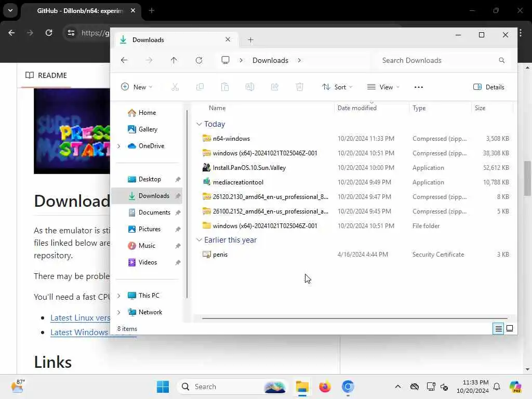The width and height of the screenshot is (532, 399).
Task: Click the pin icon next to Music
Action: pyautogui.click(x=178, y=246)
